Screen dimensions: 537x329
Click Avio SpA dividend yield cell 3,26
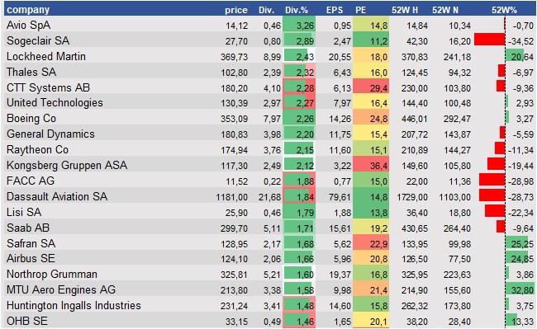(x=299, y=26)
